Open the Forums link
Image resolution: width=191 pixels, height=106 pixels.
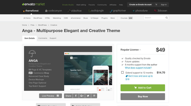pyautogui.click(x=92, y=5)
